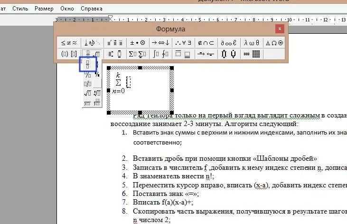
Task: Click text 'воссоздание занимает 2-3 минуты'
Action: [166, 124]
